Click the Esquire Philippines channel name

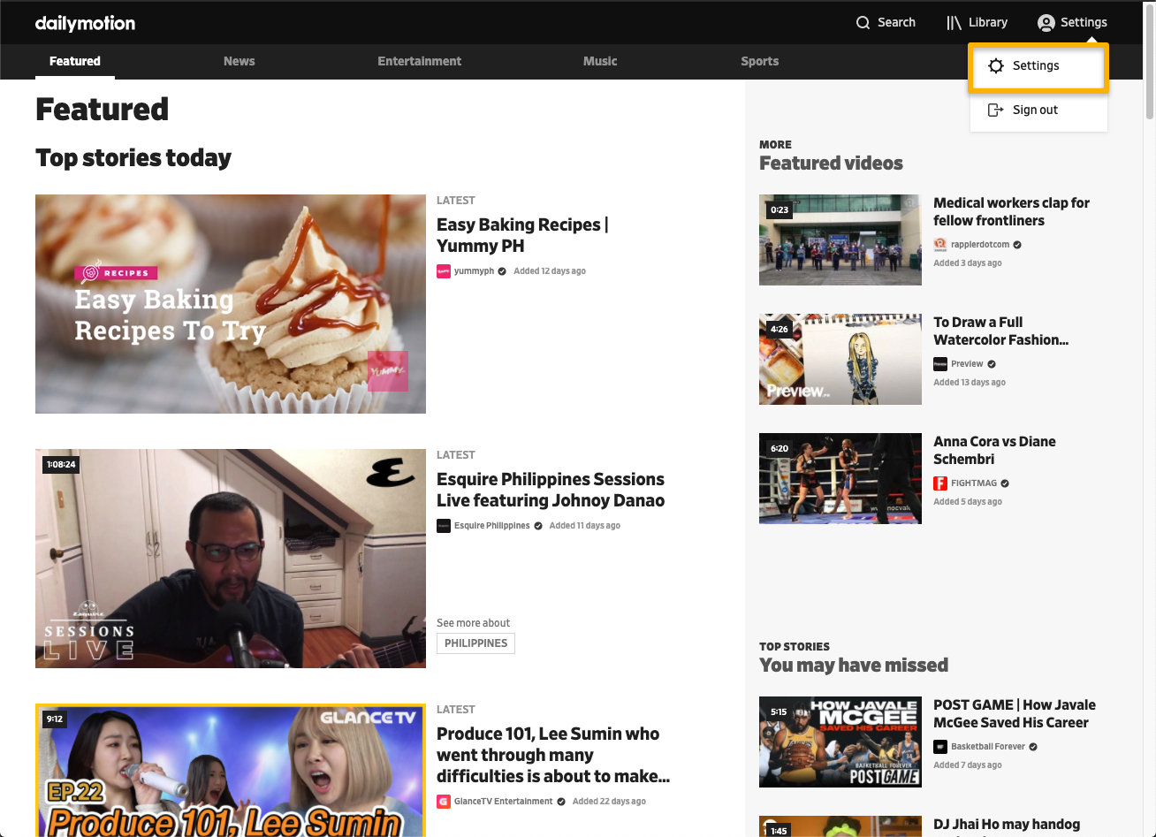(x=492, y=526)
